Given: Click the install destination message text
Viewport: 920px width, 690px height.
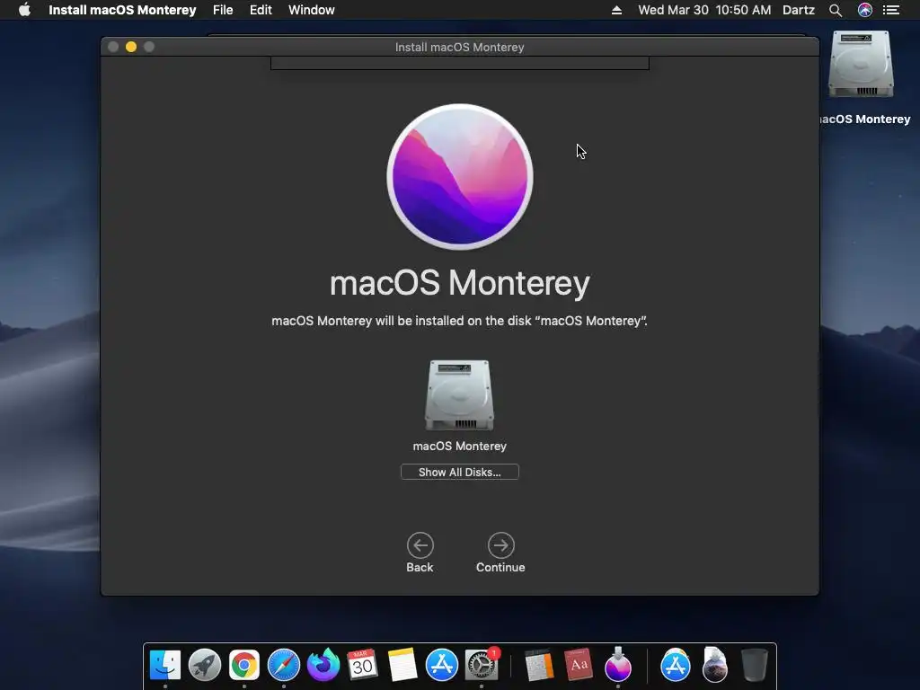Looking at the screenshot, I should point(459,321).
